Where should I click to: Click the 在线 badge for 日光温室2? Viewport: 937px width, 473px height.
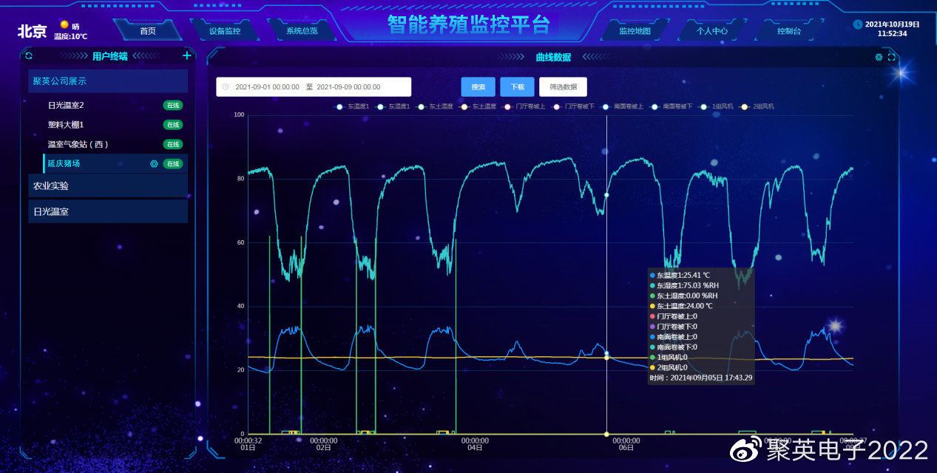(x=172, y=105)
